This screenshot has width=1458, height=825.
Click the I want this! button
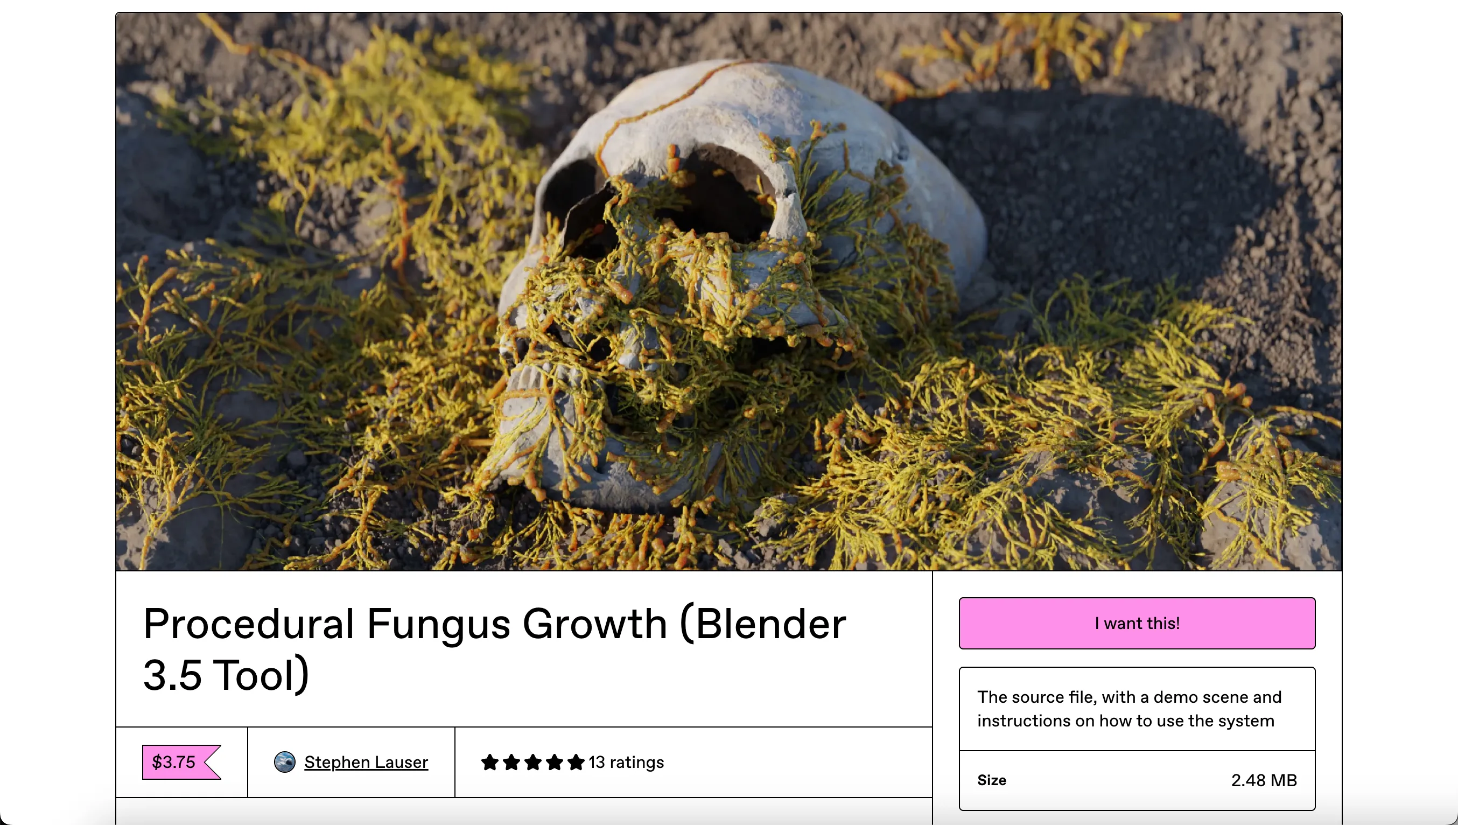coord(1137,623)
